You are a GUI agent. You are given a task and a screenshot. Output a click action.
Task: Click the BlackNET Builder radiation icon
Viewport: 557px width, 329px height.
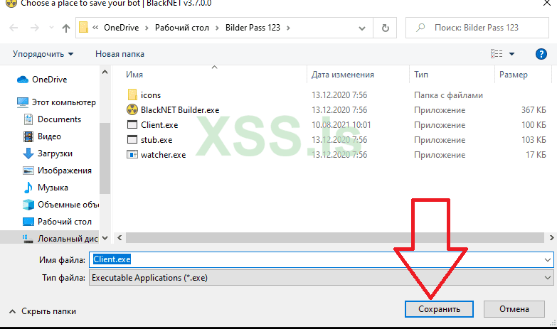point(132,109)
